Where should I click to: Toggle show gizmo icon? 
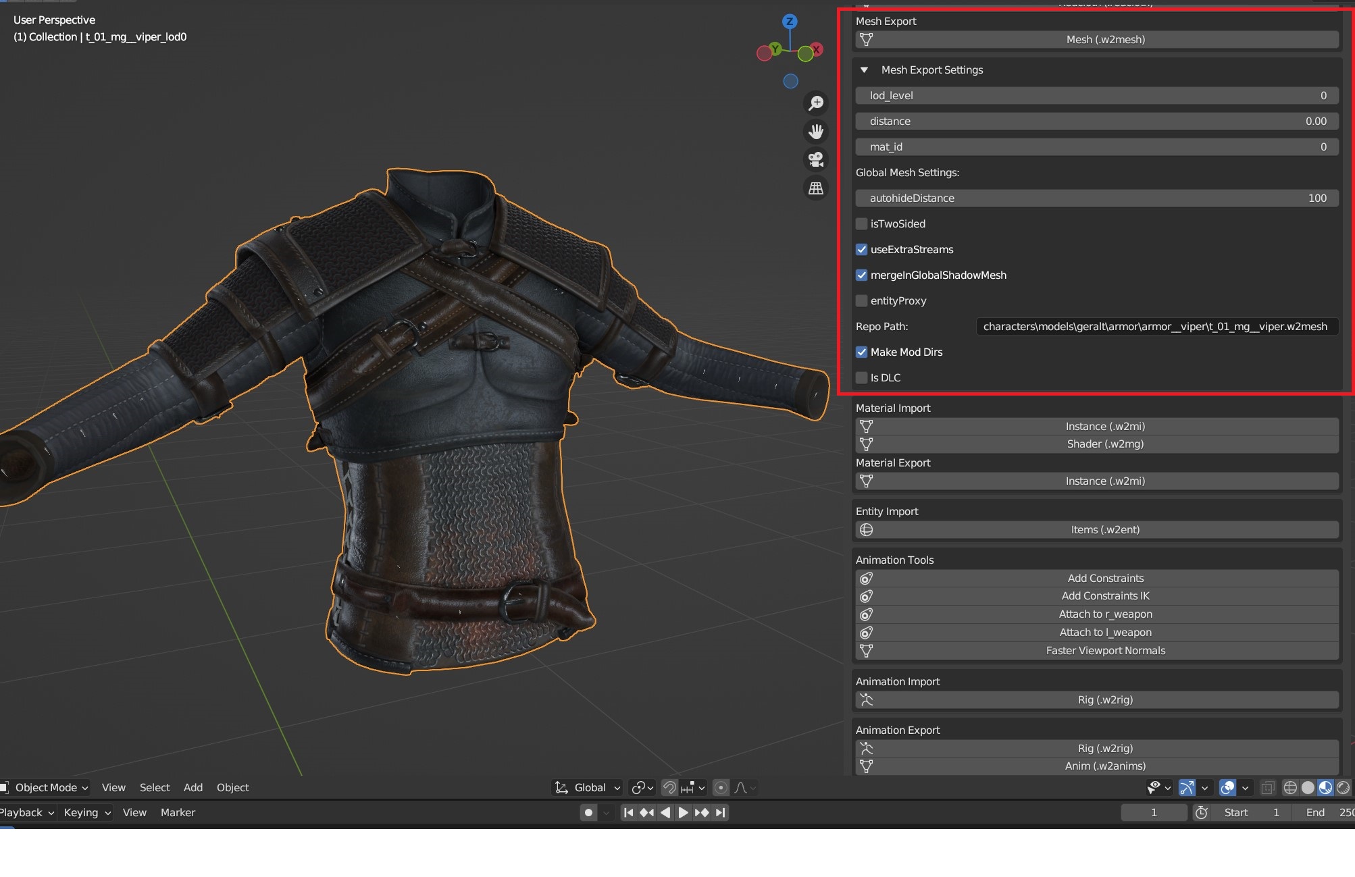click(x=1187, y=788)
